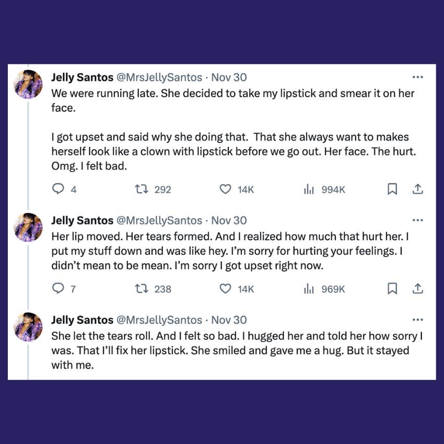
Task: Open the three-dot menu on the second tweet
Action: click(418, 219)
